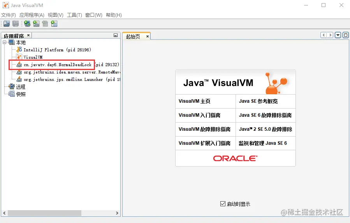Open the 窗口(W) menu

pyautogui.click(x=94, y=15)
